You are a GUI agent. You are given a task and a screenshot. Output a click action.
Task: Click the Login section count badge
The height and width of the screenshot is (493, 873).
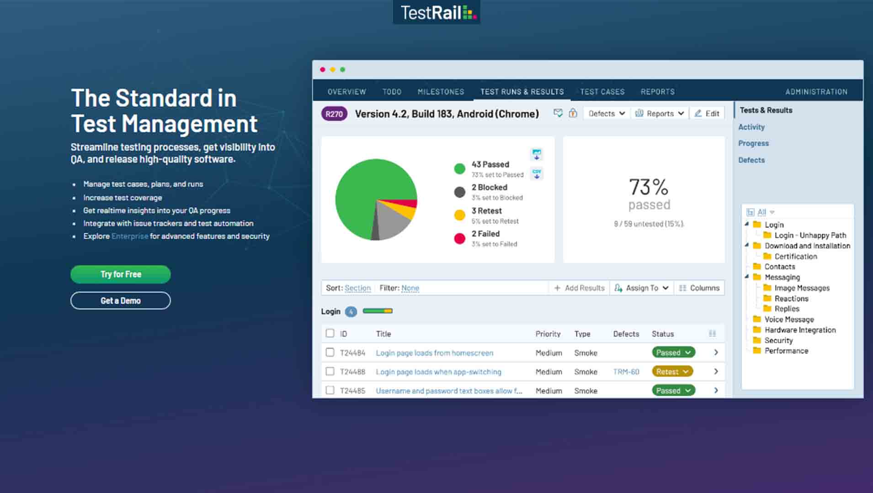tap(351, 312)
